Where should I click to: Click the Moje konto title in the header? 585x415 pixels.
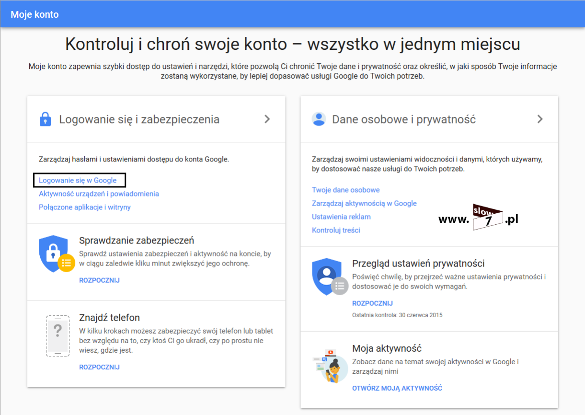[x=34, y=14]
